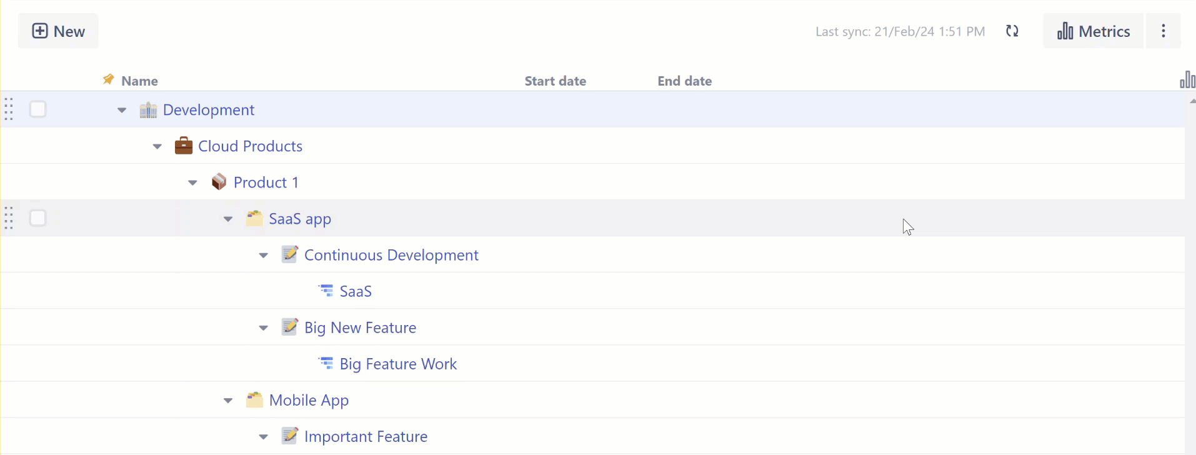The width and height of the screenshot is (1196, 455).
Task: Click the sync refresh icon
Action: point(1012,31)
